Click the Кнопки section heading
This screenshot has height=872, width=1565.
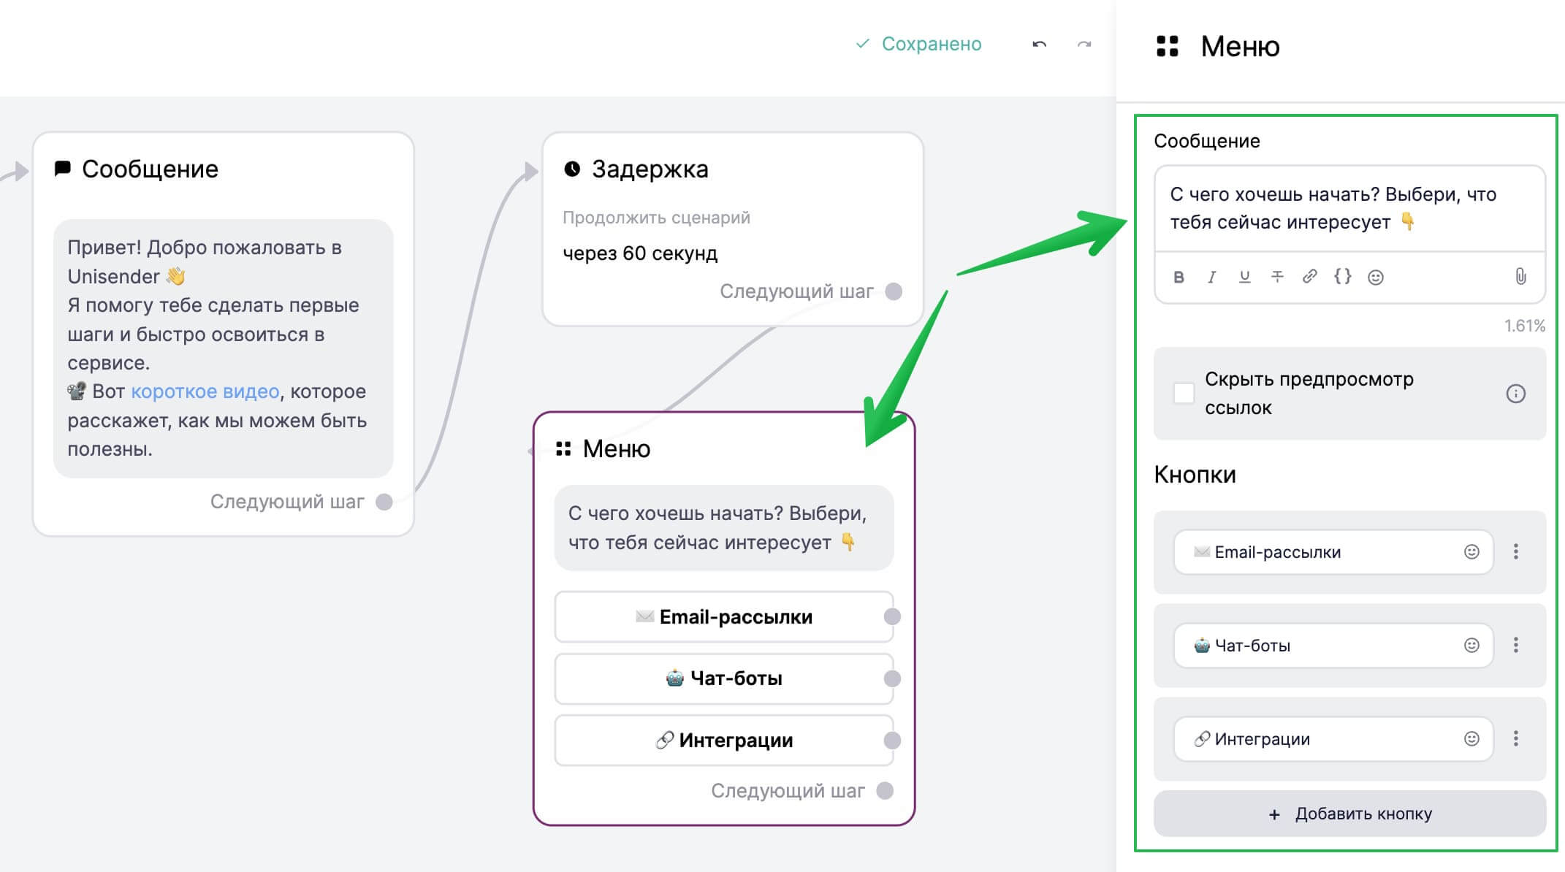click(x=1195, y=475)
